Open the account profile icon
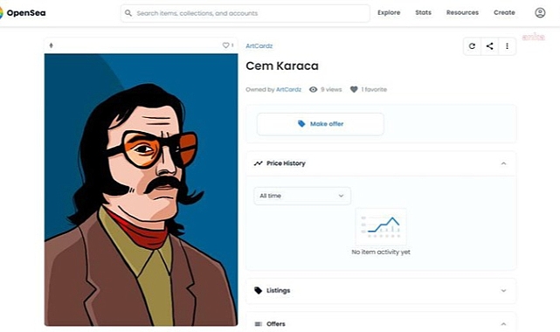This screenshot has width=560, height=332. (x=540, y=13)
